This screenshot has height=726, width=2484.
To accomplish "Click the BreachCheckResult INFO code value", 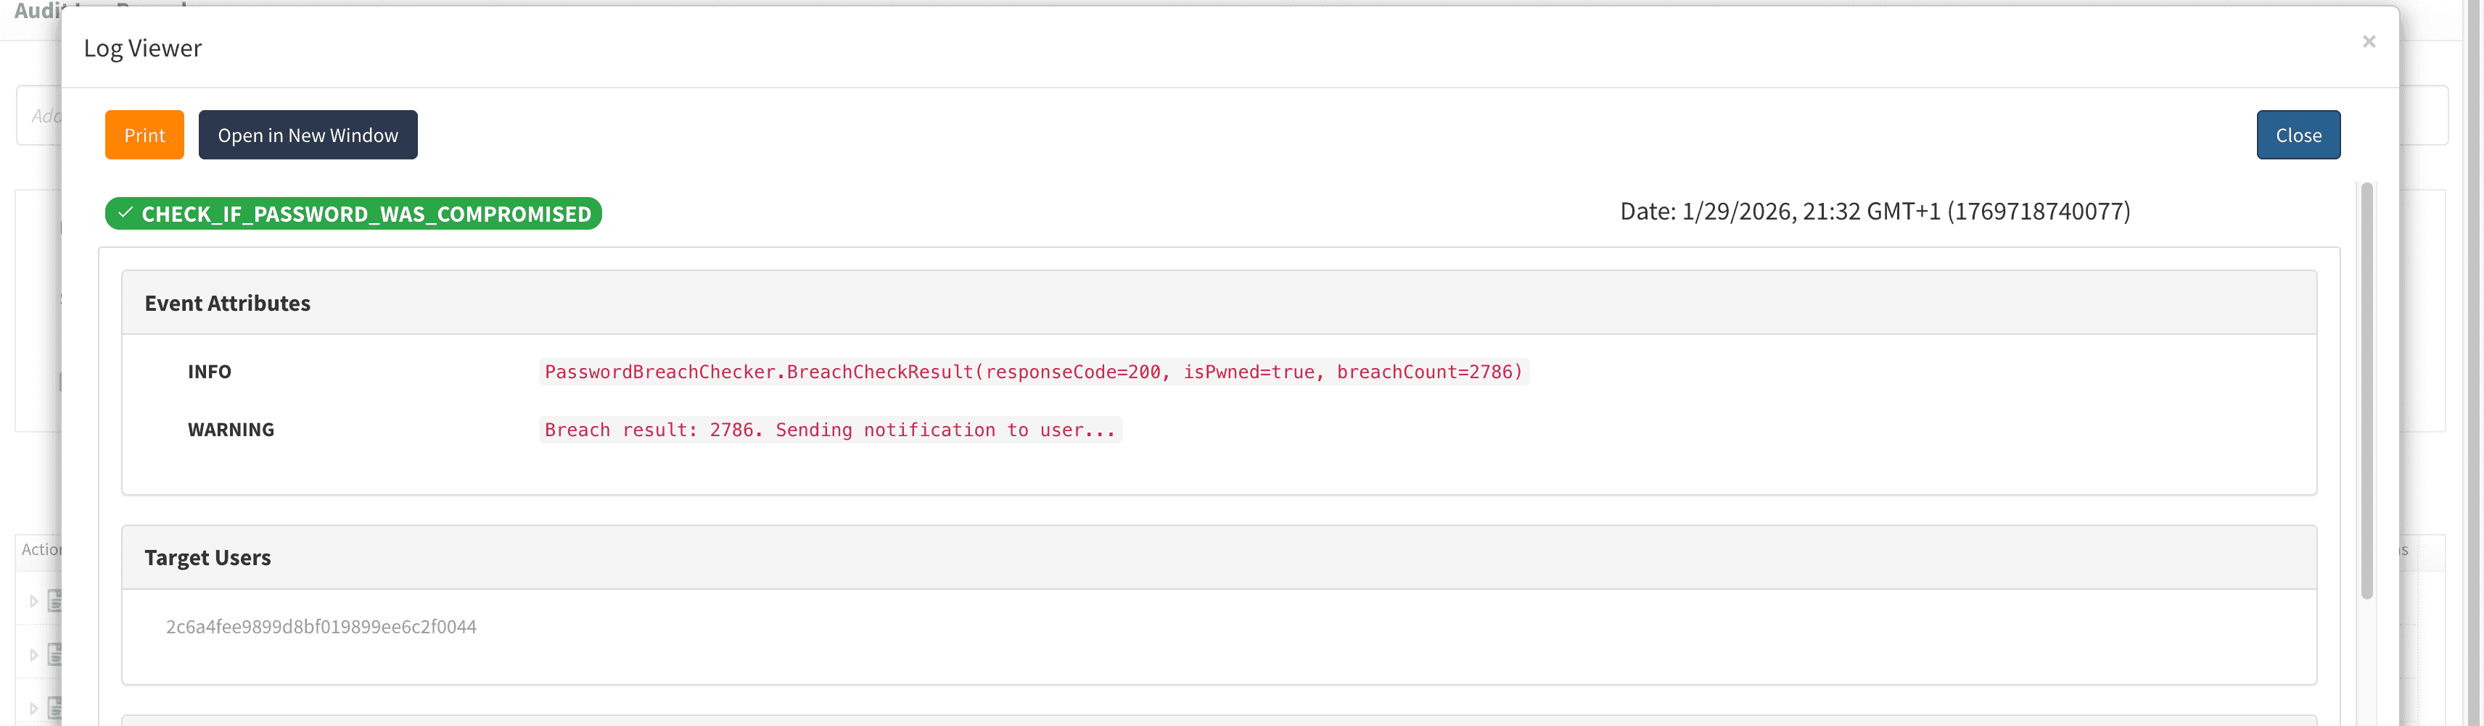I will pos(1034,372).
